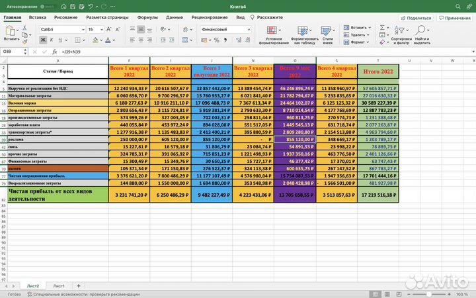Image resolution: width=476 pixels, height=298 pixels.
Task: Open the Финансовый number format dropdown
Action: click(x=249, y=30)
